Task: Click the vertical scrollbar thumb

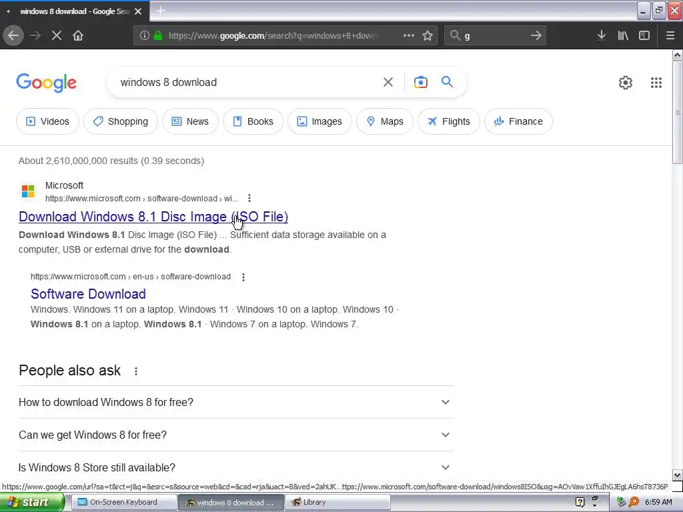Action: coord(677,112)
